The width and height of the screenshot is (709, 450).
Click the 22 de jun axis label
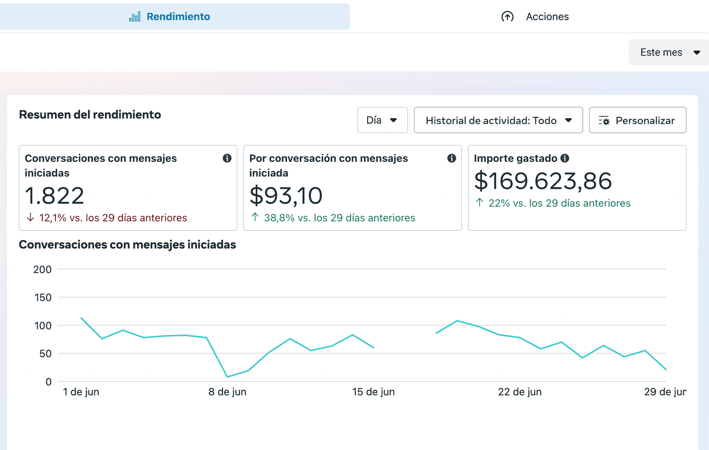(520, 392)
